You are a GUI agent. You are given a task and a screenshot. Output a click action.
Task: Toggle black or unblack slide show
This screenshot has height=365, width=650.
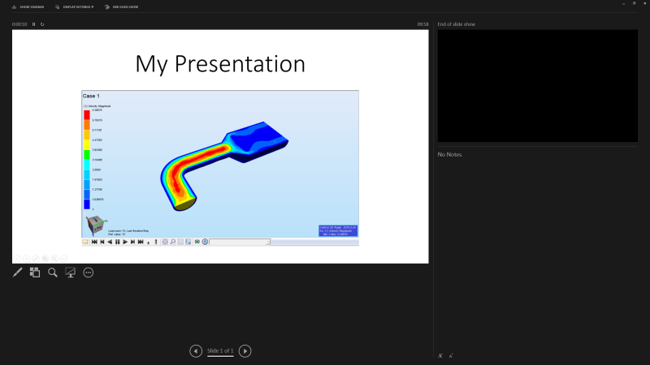click(71, 273)
